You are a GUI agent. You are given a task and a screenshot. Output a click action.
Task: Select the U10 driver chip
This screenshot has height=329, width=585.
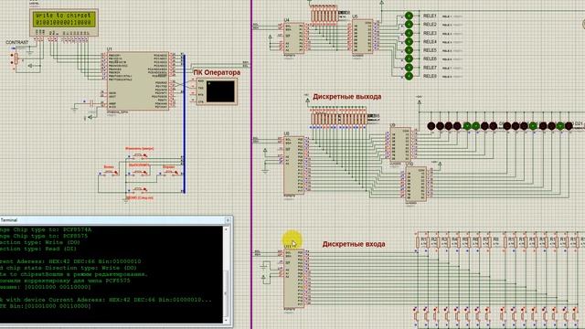(416, 184)
